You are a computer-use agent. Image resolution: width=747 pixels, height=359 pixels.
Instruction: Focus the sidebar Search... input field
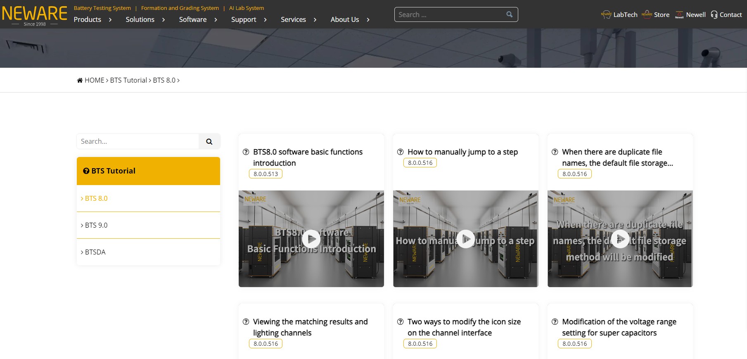pyautogui.click(x=138, y=141)
